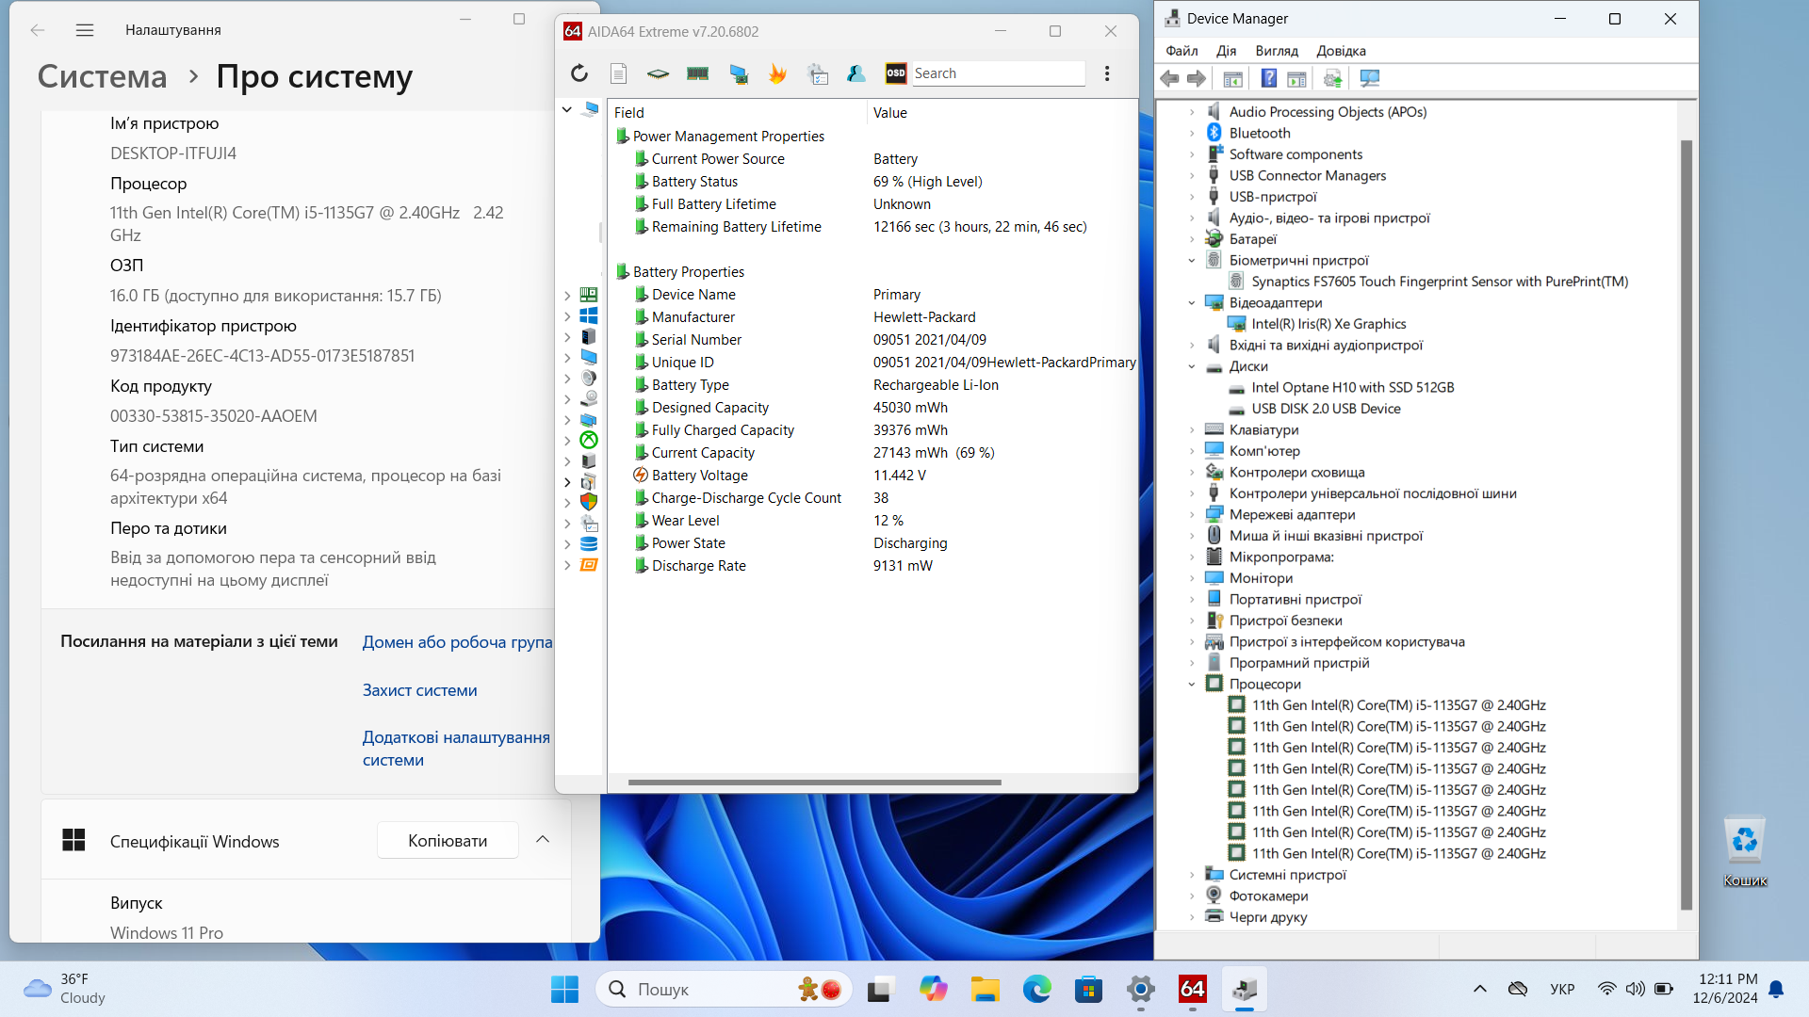Click the monitor and network card icon in AIDA64 toolbar
Viewport: 1809px width, 1017px height.
(x=738, y=73)
